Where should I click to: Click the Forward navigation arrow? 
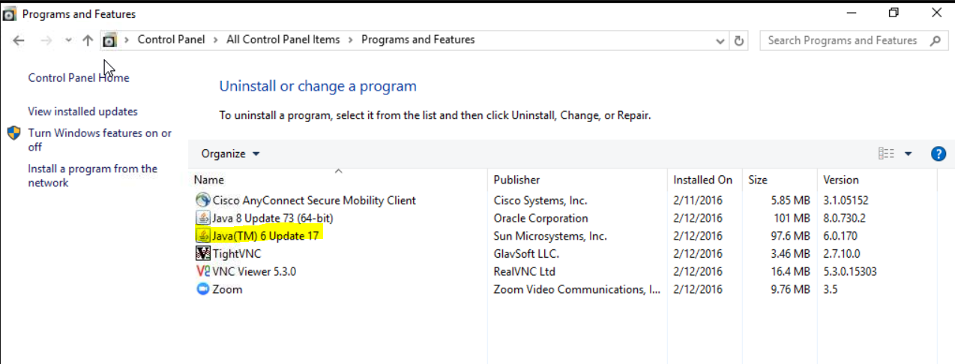46,40
